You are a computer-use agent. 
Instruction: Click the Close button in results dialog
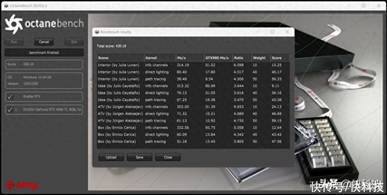(168, 157)
